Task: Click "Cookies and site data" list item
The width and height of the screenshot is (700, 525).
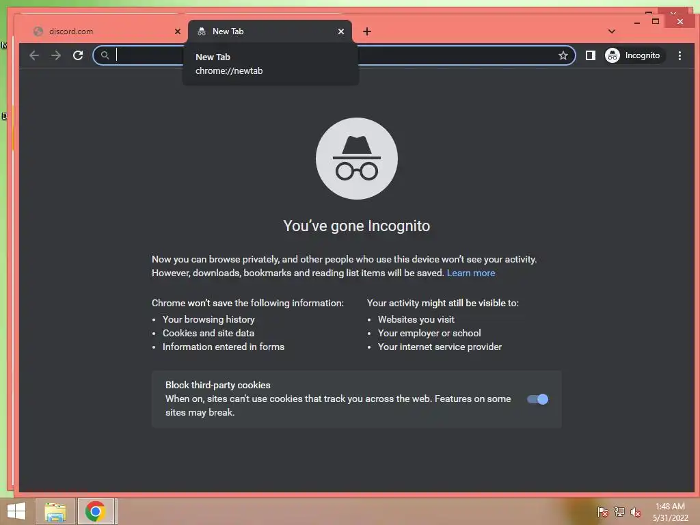Action: pos(208,333)
